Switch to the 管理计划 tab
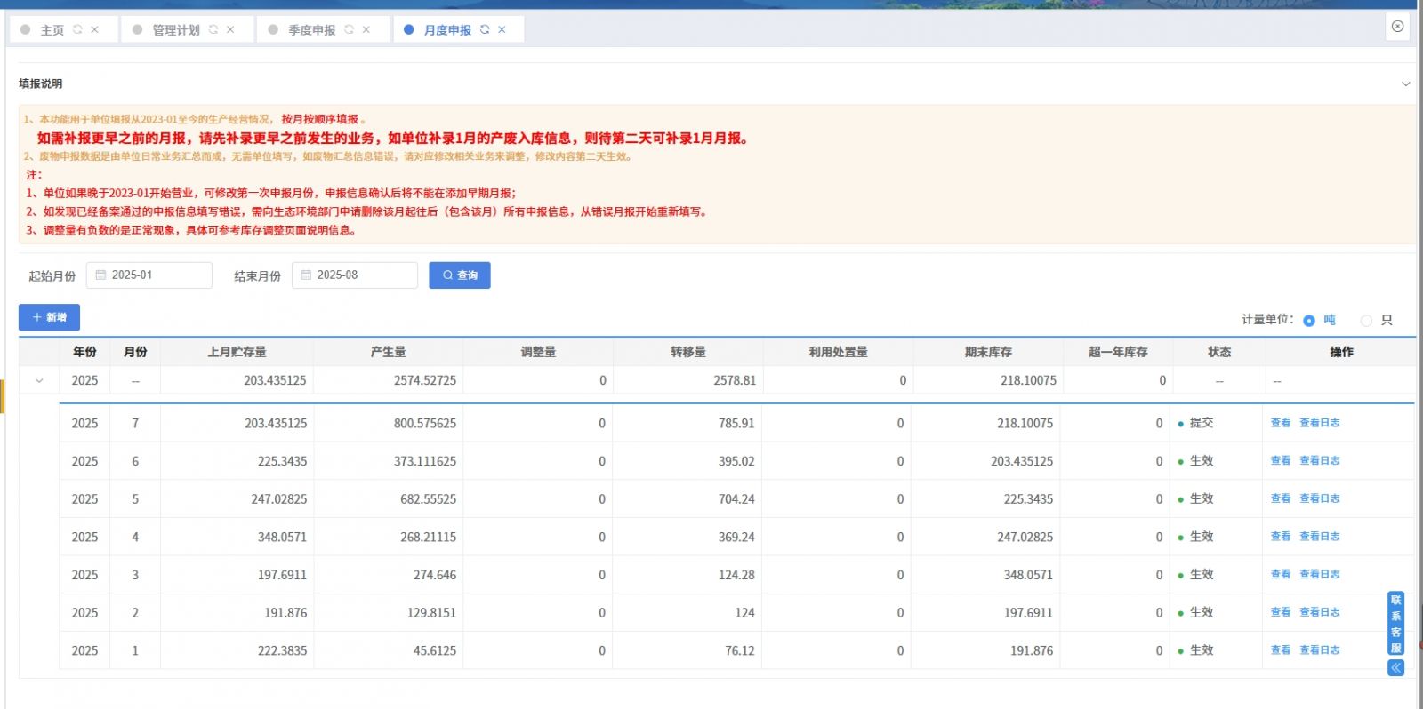The height and width of the screenshot is (709, 1423). pos(176,30)
